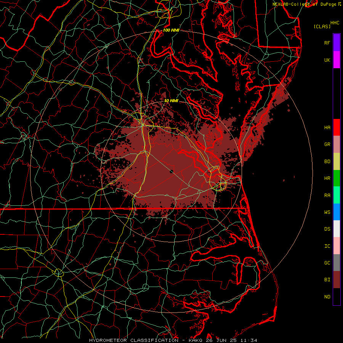343x343 pixels.
Task: Click the UK magenta legend swatch
Action: pyautogui.click(x=337, y=60)
